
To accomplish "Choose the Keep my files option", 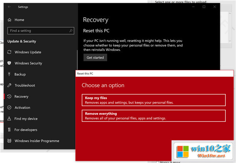I will tap(154, 100).
